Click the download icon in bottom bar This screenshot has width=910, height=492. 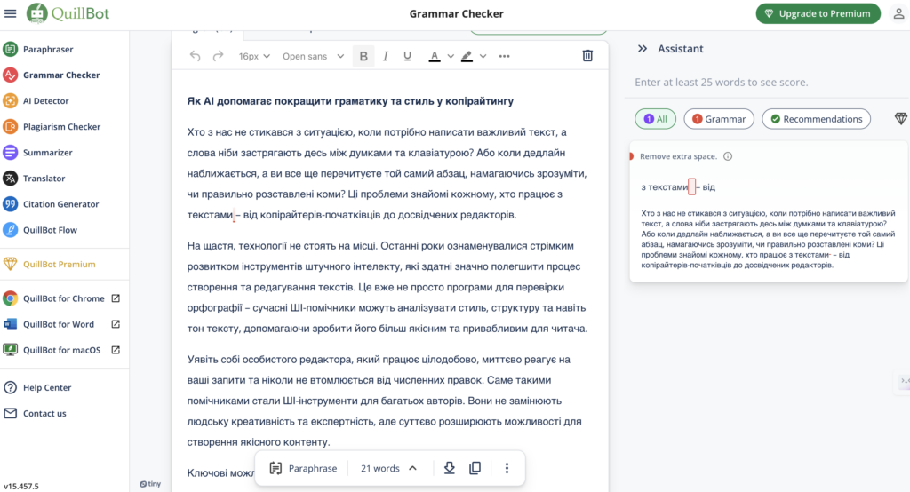click(450, 468)
